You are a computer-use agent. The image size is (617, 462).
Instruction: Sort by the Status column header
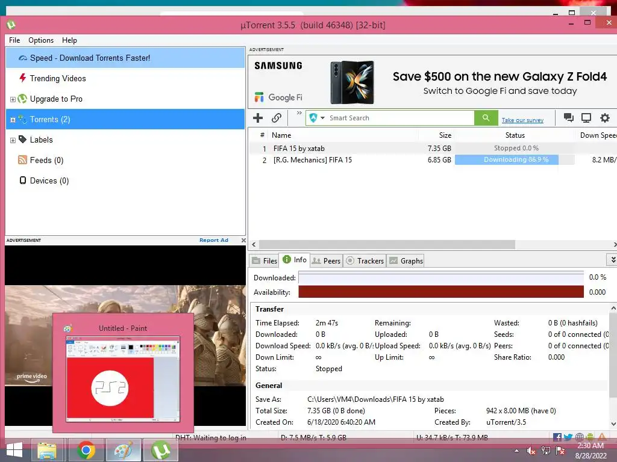(x=515, y=135)
